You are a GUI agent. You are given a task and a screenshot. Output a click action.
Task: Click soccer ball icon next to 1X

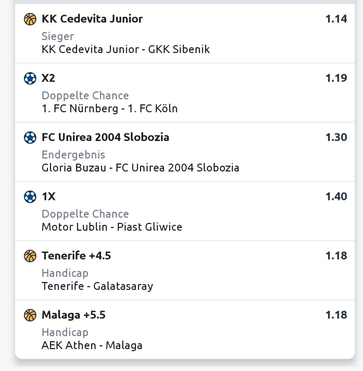click(30, 197)
